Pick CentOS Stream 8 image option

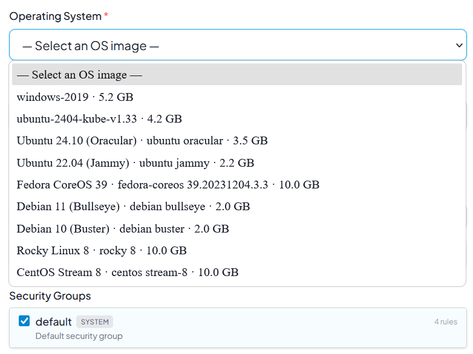(x=236, y=272)
